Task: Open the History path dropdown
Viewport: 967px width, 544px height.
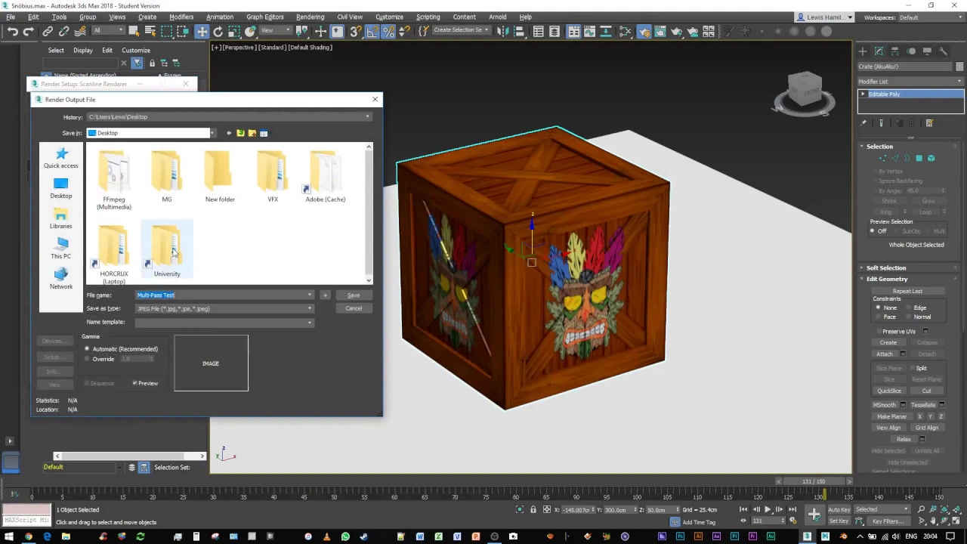Action: pos(368,117)
